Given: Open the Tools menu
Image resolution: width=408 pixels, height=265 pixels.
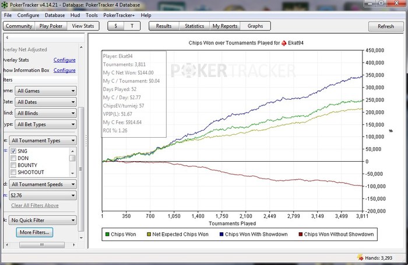Looking at the screenshot, I should [x=92, y=15].
